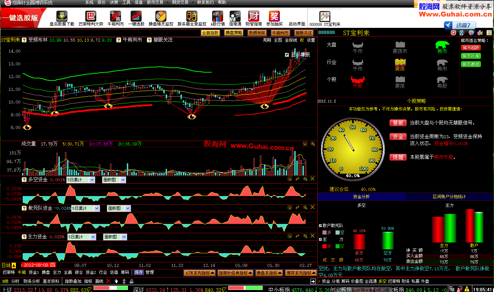Click the 财智指南 toolbar icon
494x292 pixels.
pos(253,17)
